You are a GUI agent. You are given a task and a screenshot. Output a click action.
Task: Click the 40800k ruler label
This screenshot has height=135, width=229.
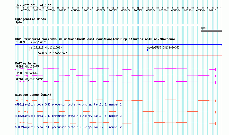pyautogui.click(x=76, y=10)
